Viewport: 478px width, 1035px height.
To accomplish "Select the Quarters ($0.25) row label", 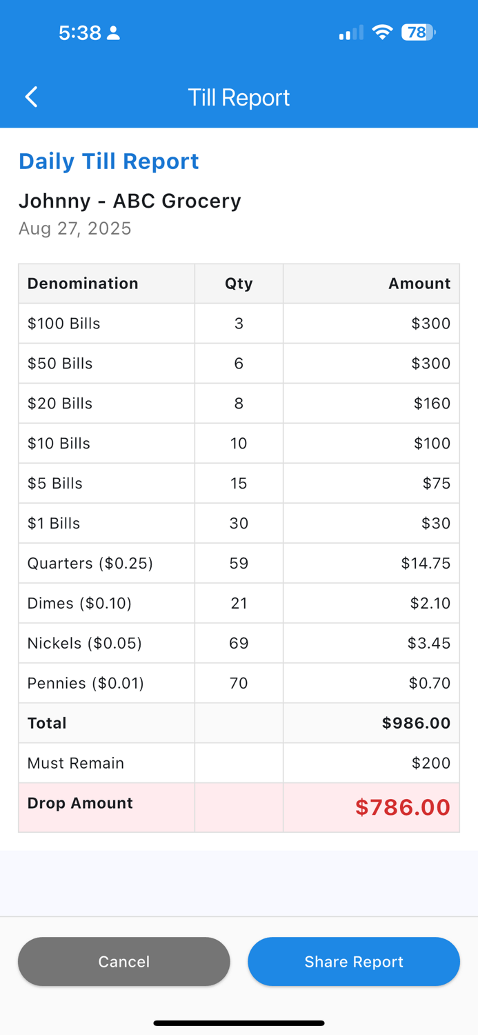I will coord(90,564).
